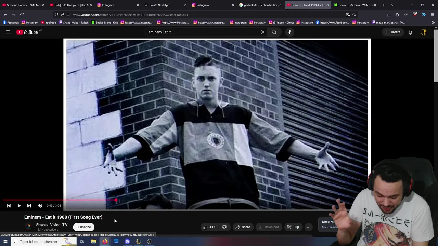Viewport: 438px width, 246px height.
Task: Click the Taper ici pour rechercher box
Action: coord(44,242)
